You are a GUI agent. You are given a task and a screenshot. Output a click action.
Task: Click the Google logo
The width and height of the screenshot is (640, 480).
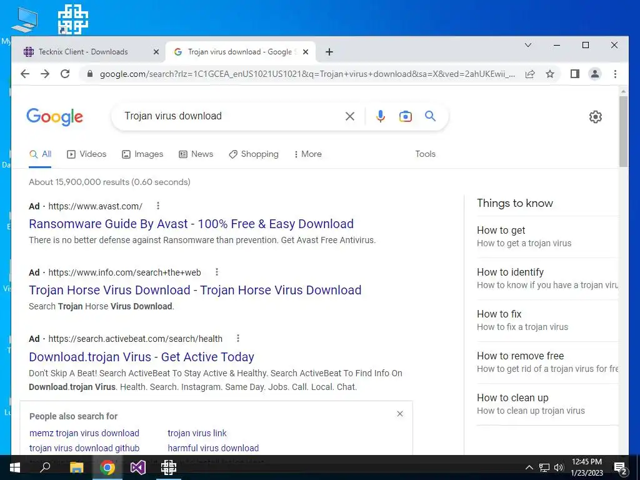[x=55, y=117]
